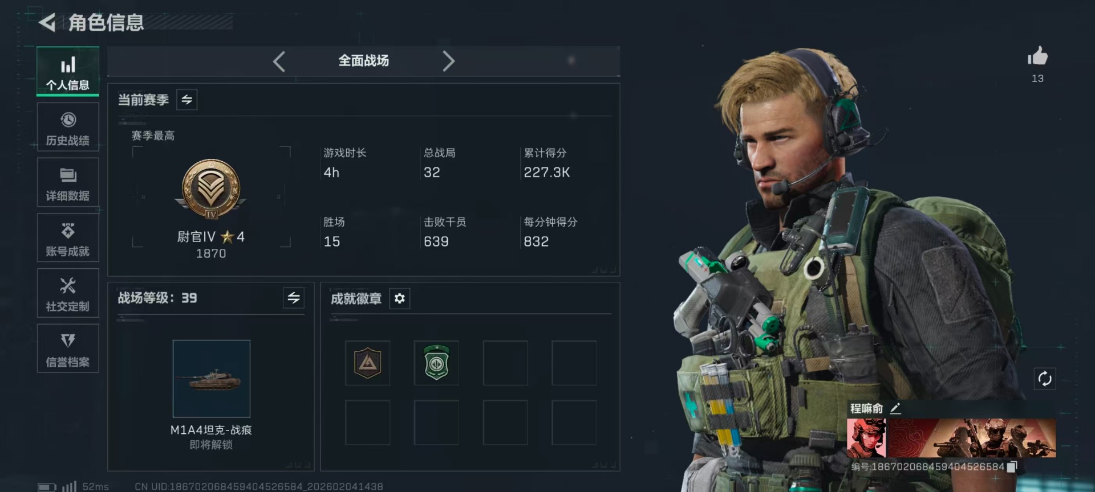Select the triangle emblem achievement badge
The width and height of the screenshot is (1095, 492).
(368, 363)
